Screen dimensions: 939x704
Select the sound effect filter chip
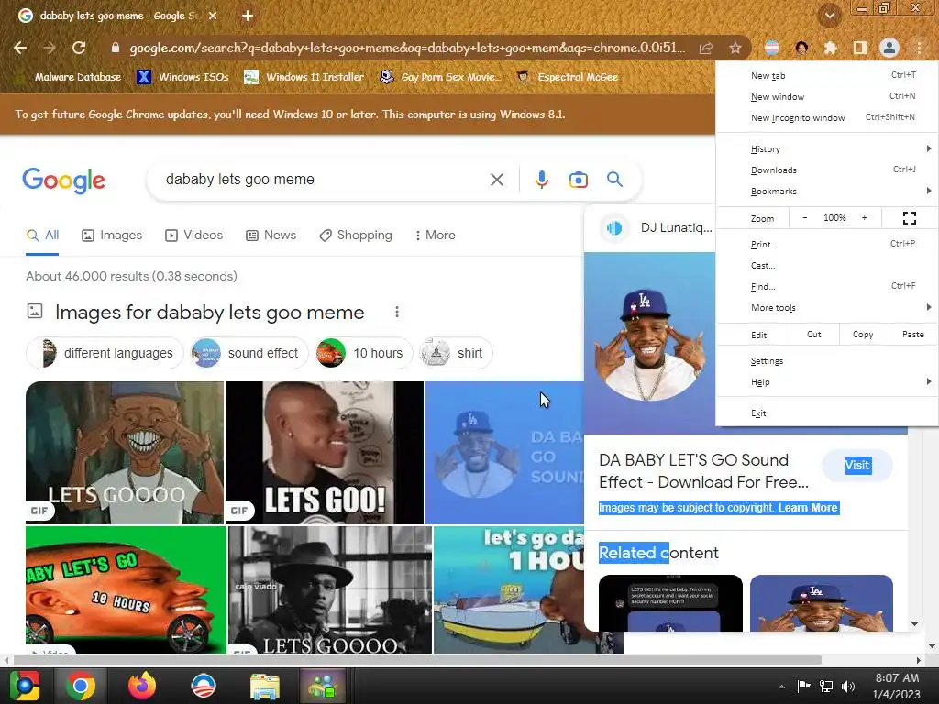[x=249, y=353]
